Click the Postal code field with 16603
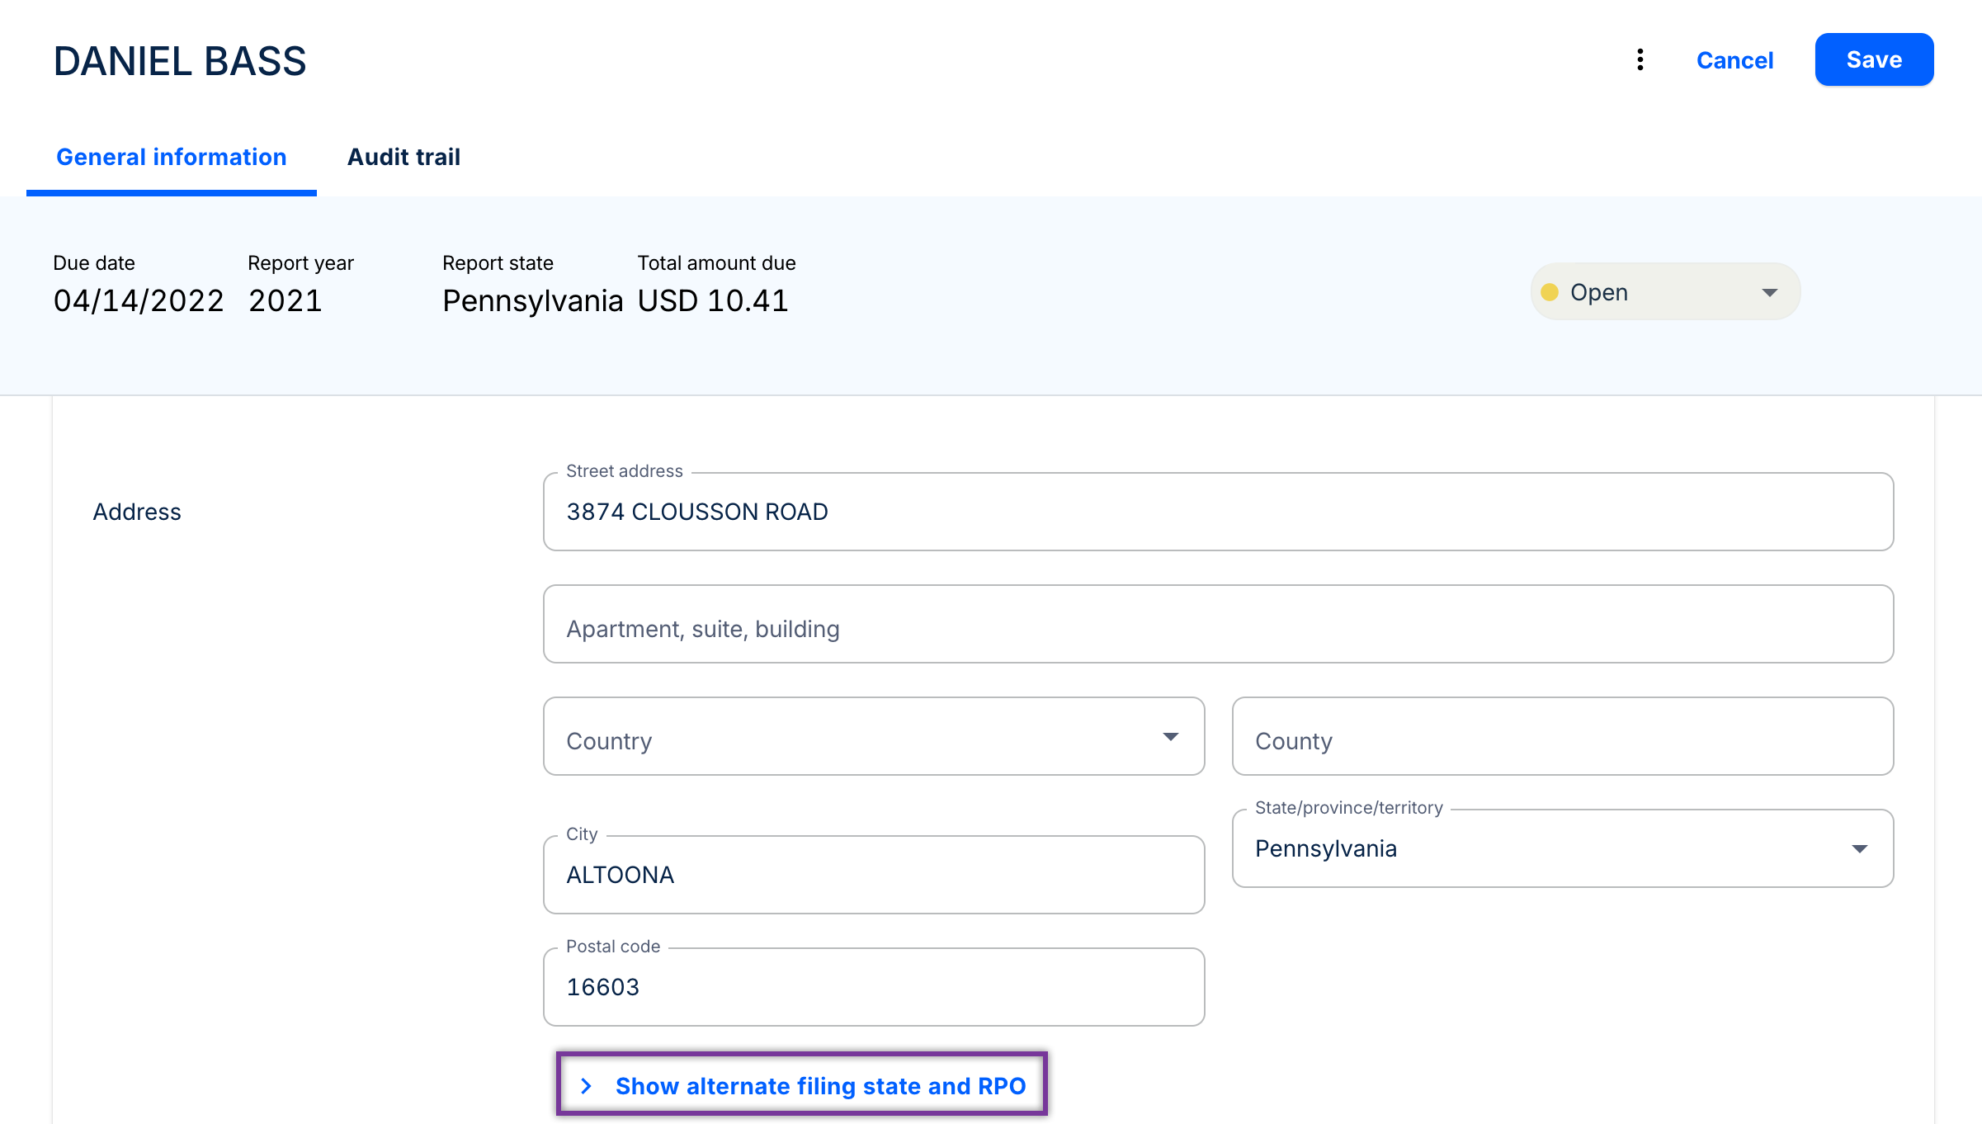Screen dimensions: 1982x1124 pyautogui.click(x=873, y=987)
